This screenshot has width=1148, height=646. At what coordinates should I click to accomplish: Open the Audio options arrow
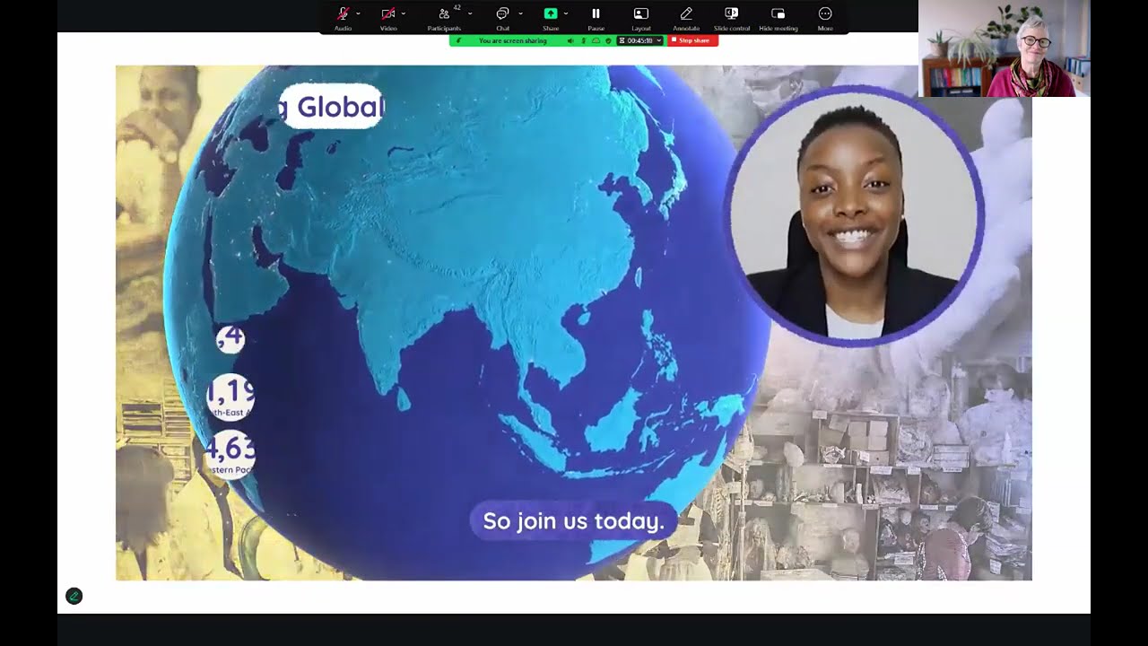(358, 13)
